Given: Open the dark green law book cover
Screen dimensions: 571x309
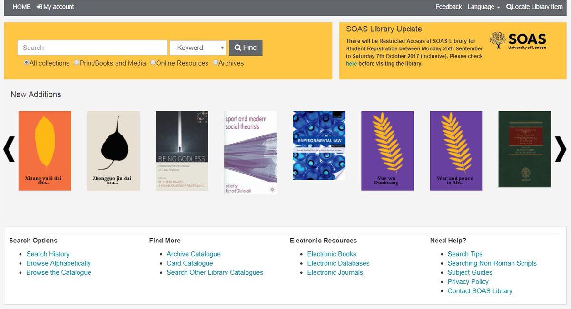Looking at the screenshot, I should point(524,149).
